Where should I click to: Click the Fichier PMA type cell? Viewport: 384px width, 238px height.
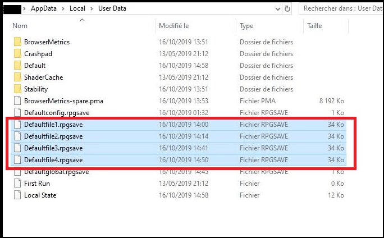coord(258,100)
